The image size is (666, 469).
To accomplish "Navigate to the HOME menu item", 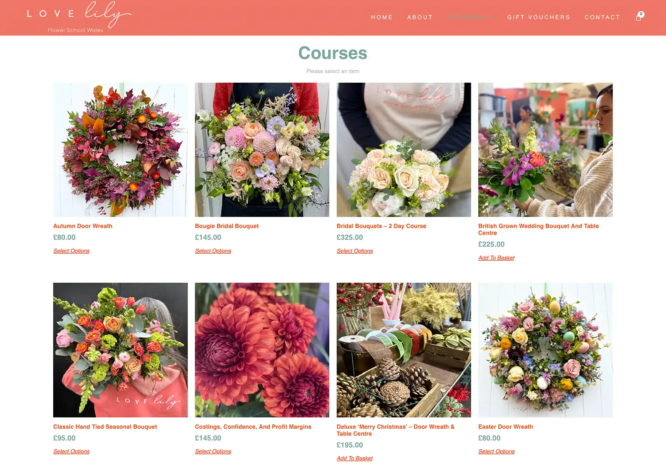I will tap(382, 17).
